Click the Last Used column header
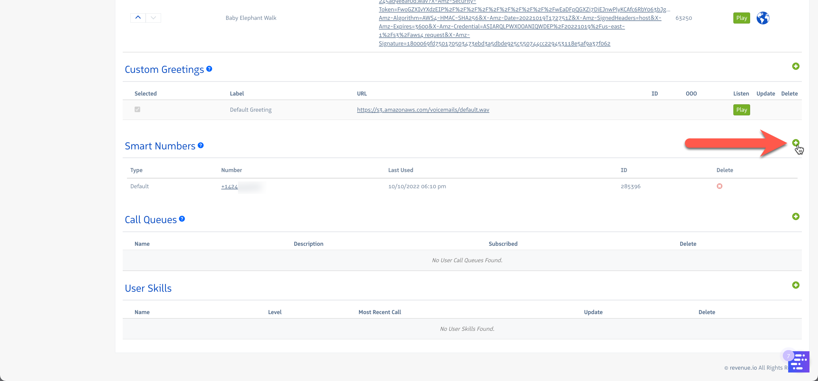The image size is (818, 381). coord(400,170)
